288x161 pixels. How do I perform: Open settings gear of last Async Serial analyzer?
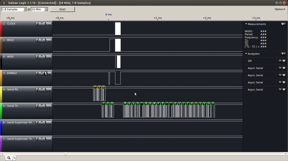284,90
